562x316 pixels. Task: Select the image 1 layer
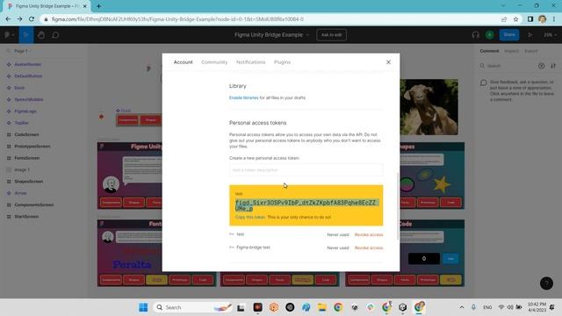click(x=21, y=169)
